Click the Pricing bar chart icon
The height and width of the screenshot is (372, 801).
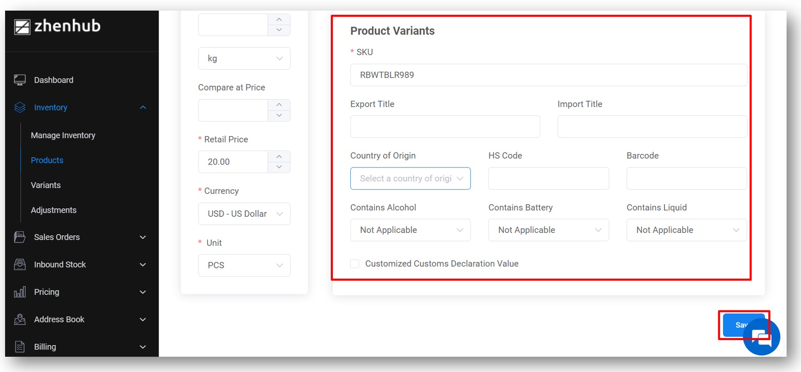tap(20, 292)
